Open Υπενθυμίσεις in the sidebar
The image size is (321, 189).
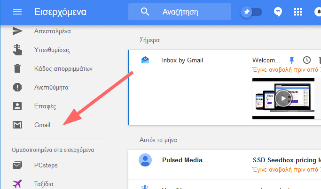click(x=52, y=50)
